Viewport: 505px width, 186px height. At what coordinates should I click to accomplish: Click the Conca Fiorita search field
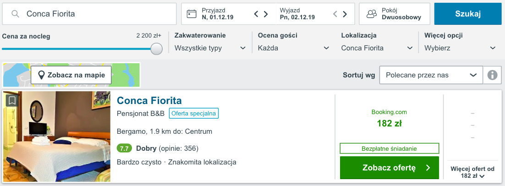(89, 14)
